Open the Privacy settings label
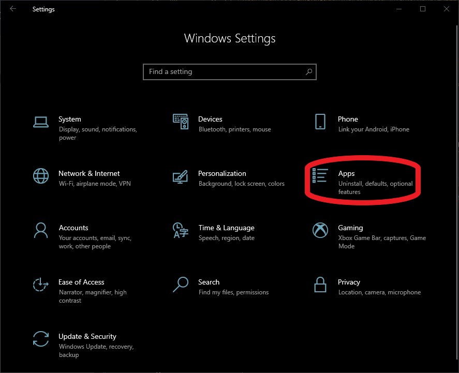459x373 pixels. point(349,282)
